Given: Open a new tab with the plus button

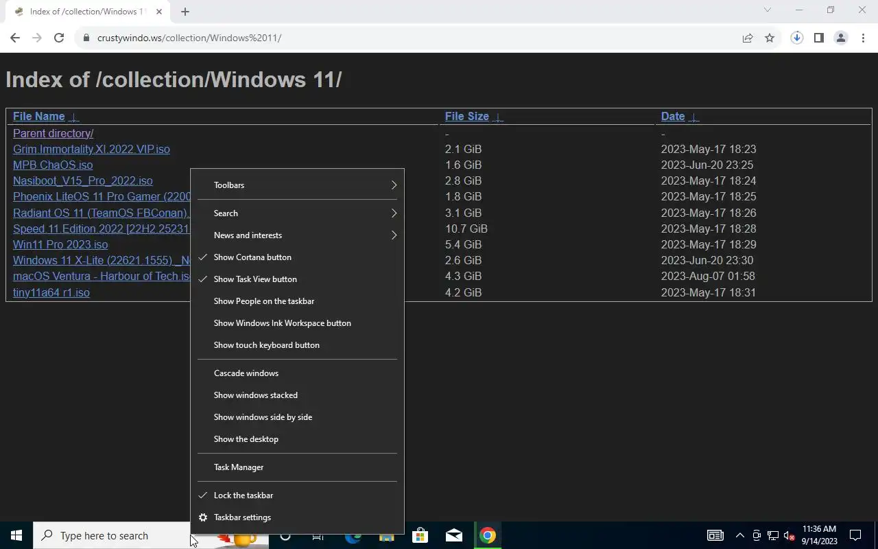Looking at the screenshot, I should pyautogui.click(x=185, y=11).
